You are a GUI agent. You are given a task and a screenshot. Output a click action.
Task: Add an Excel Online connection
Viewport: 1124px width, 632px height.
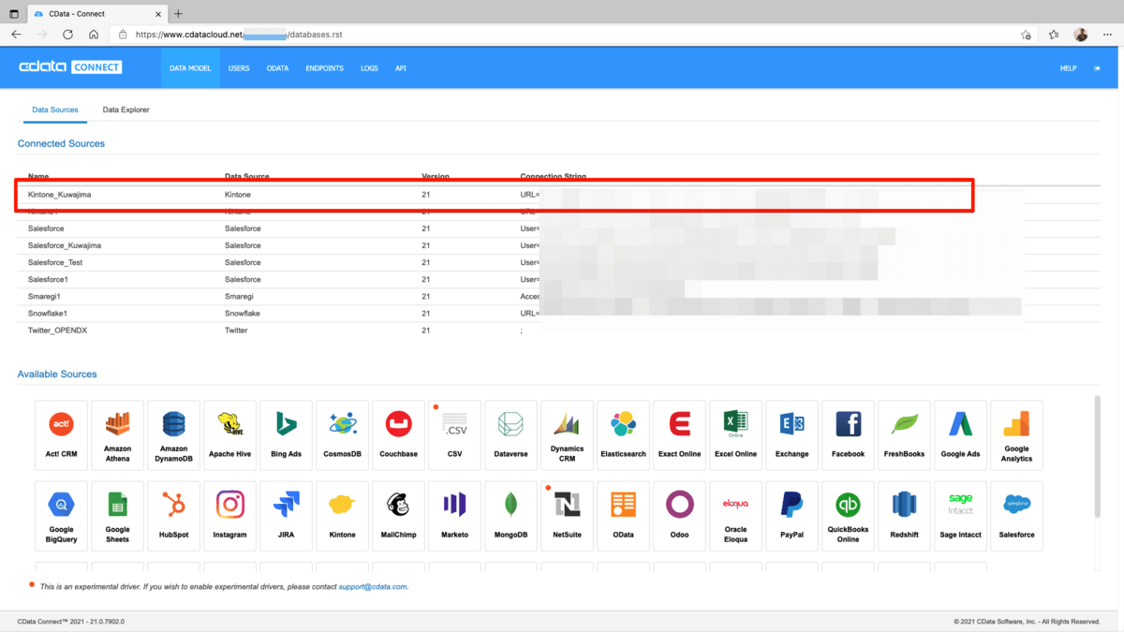coord(735,435)
